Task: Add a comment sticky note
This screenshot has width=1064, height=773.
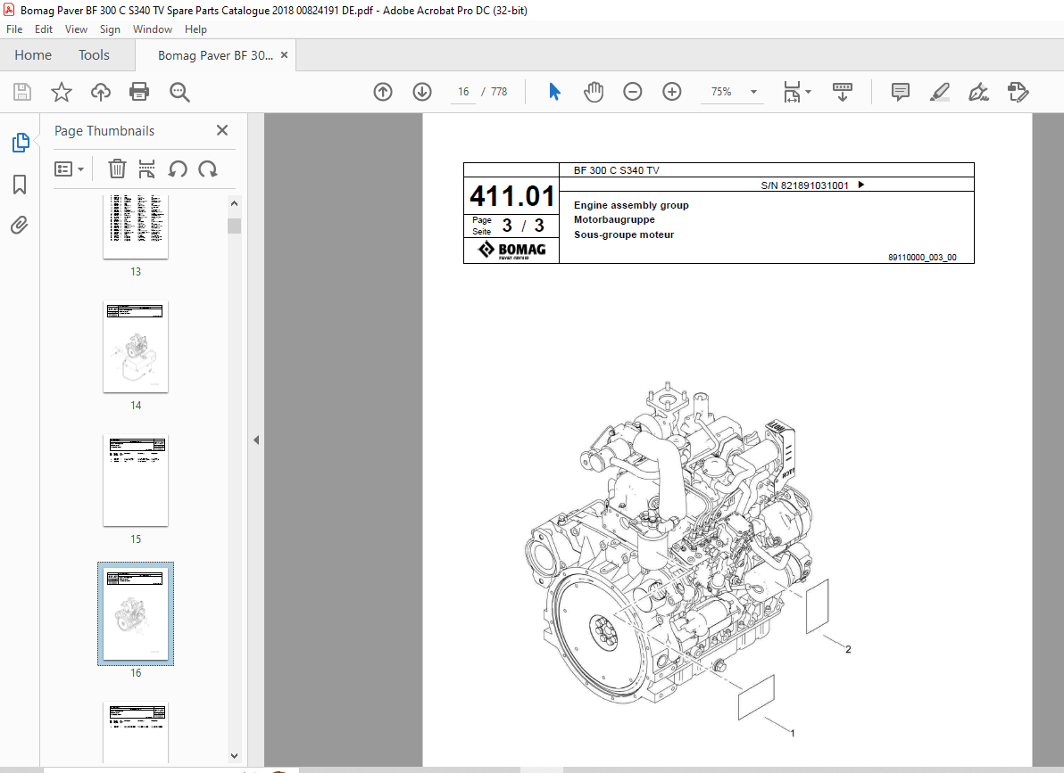Action: click(901, 92)
